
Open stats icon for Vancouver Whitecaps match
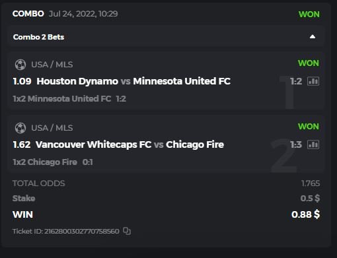click(313, 145)
